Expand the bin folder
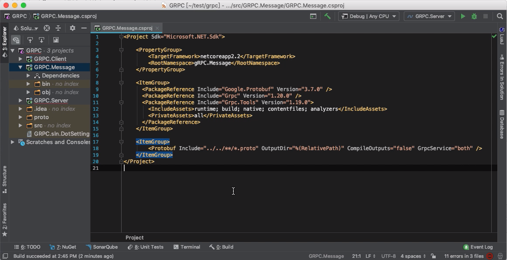Screen dimensions: 507x260 tap(28, 84)
